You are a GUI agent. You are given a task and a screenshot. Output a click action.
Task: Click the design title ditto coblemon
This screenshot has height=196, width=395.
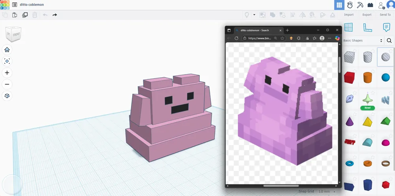click(32, 4)
